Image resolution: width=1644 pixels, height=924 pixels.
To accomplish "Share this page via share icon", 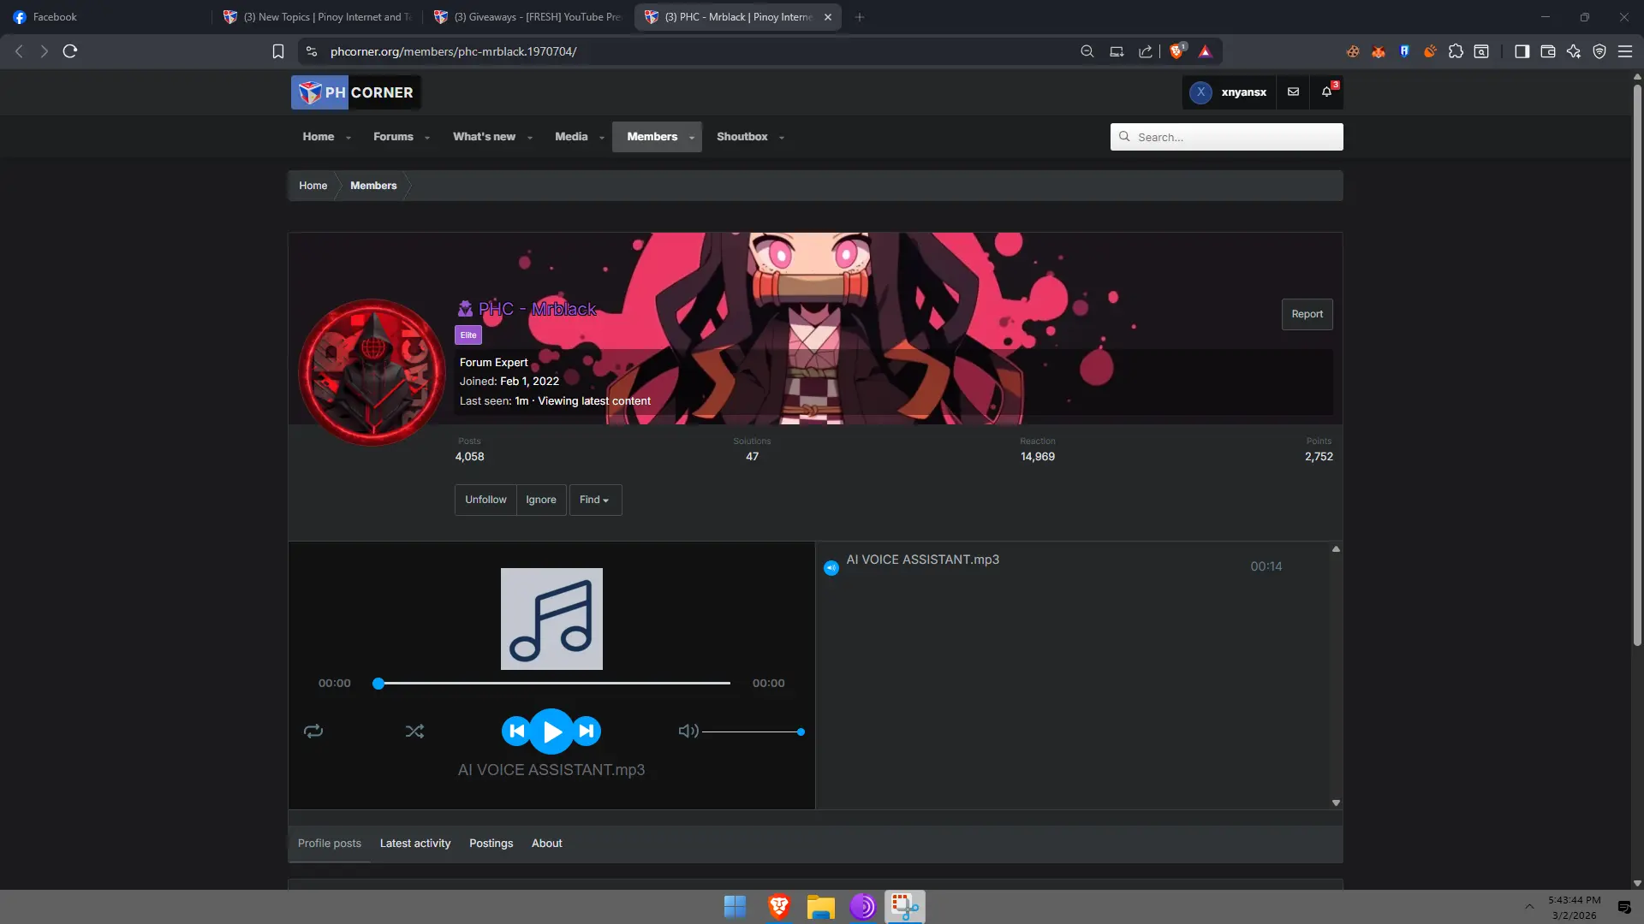I will pyautogui.click(x=1146, y=51).
